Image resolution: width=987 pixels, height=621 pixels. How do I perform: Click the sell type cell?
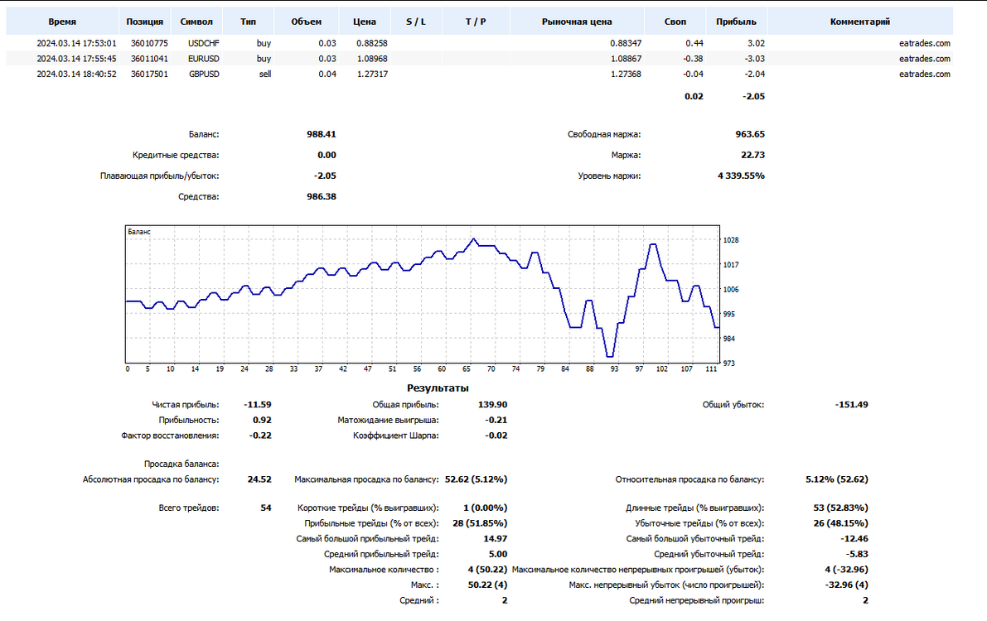pyautogui.click(x=265, y=74)
